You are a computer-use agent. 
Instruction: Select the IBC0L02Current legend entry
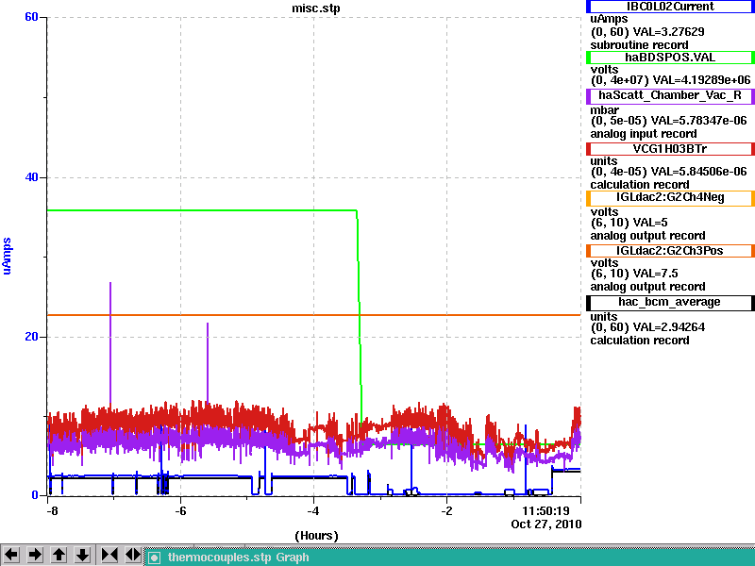[670, 7]
